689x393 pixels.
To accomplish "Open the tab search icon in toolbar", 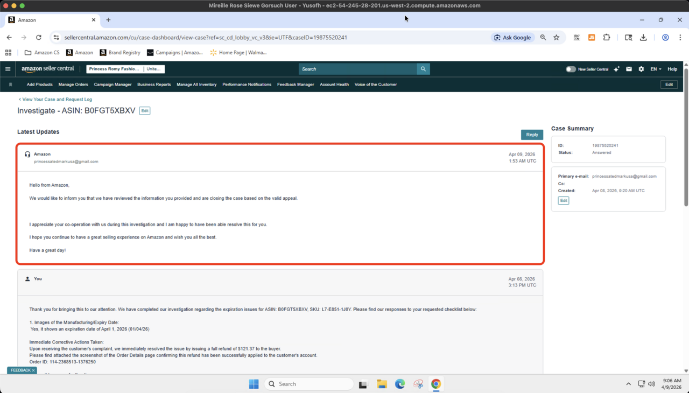I will click(x=628, y=38).
